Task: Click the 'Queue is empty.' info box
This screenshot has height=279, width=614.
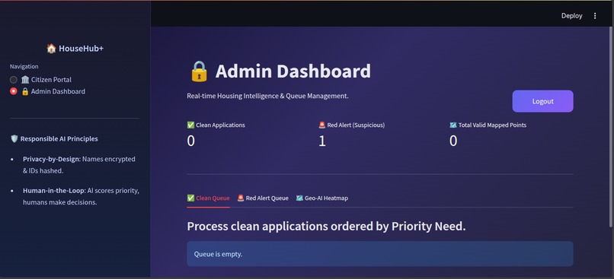Action: tap(380, 254)
